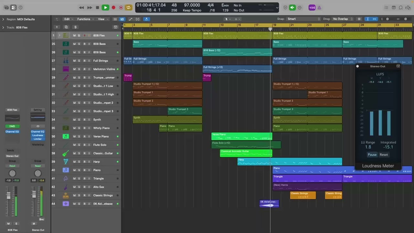Click the 808 Bass (-12) region
Image resolution: width=414 pixels, height=233 pixels.
click(x=237, y=52)
